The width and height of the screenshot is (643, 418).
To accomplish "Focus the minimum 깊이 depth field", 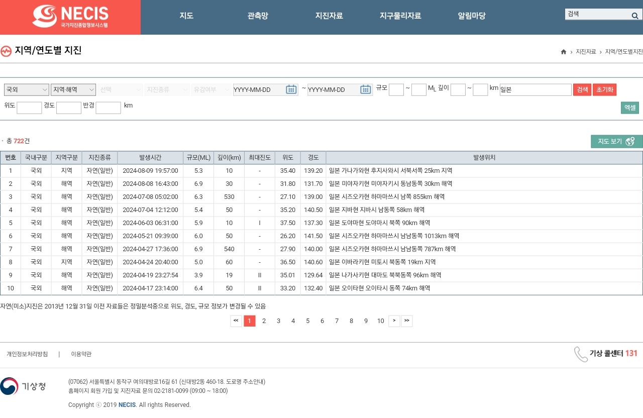I will 458,89.
